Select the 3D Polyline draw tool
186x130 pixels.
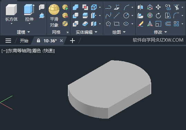[x=117, y=7]
